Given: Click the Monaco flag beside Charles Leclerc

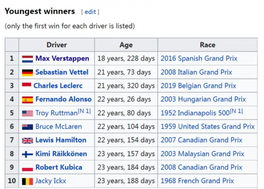Looking at the screenshot, I should [26, 85].
